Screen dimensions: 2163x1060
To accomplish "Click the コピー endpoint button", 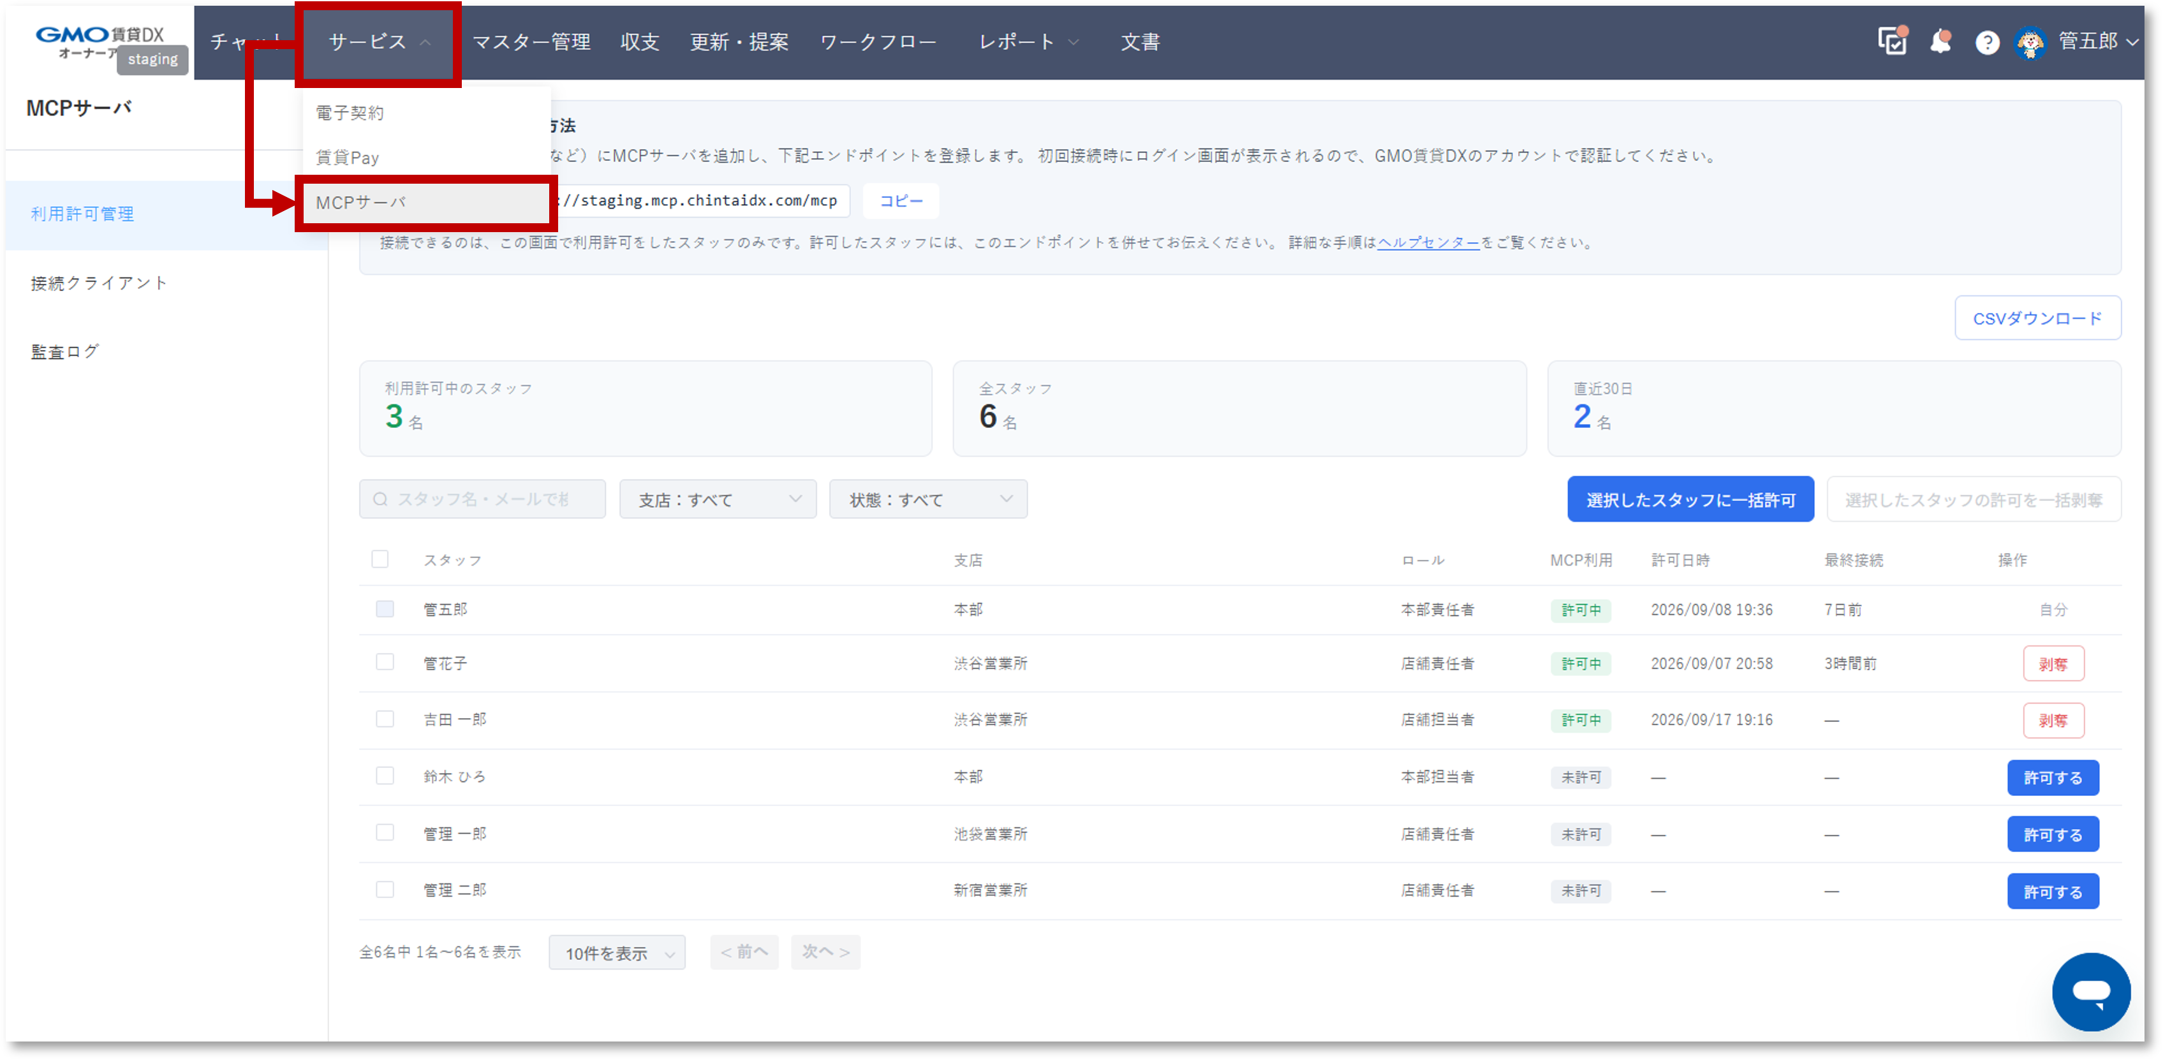I will click(901, 201).
